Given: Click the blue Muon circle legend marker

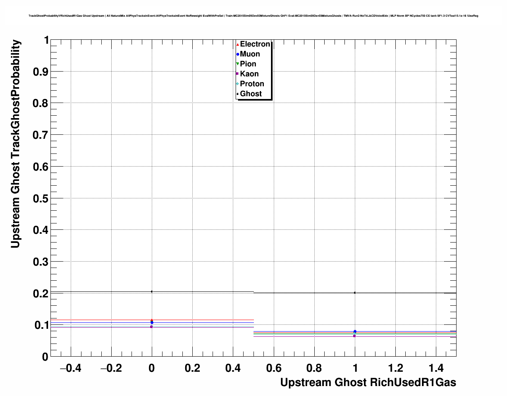Looking at the screenshot, I should pyautogui.click(x=238, y=54).
